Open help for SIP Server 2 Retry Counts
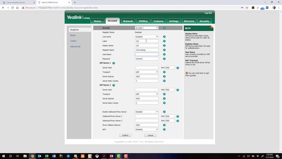 pos(164,103)
